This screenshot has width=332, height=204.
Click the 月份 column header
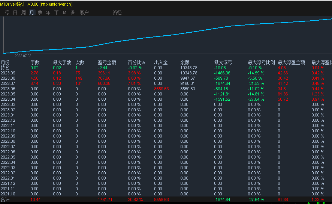point(5,62)
